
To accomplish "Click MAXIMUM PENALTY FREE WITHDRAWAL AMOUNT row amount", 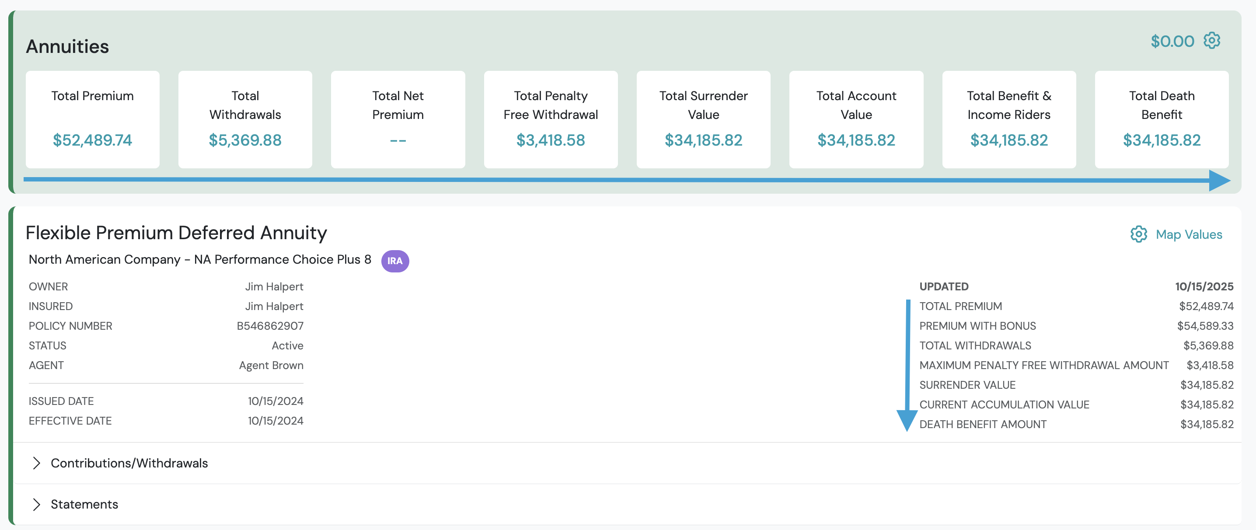I will 1210,365.
